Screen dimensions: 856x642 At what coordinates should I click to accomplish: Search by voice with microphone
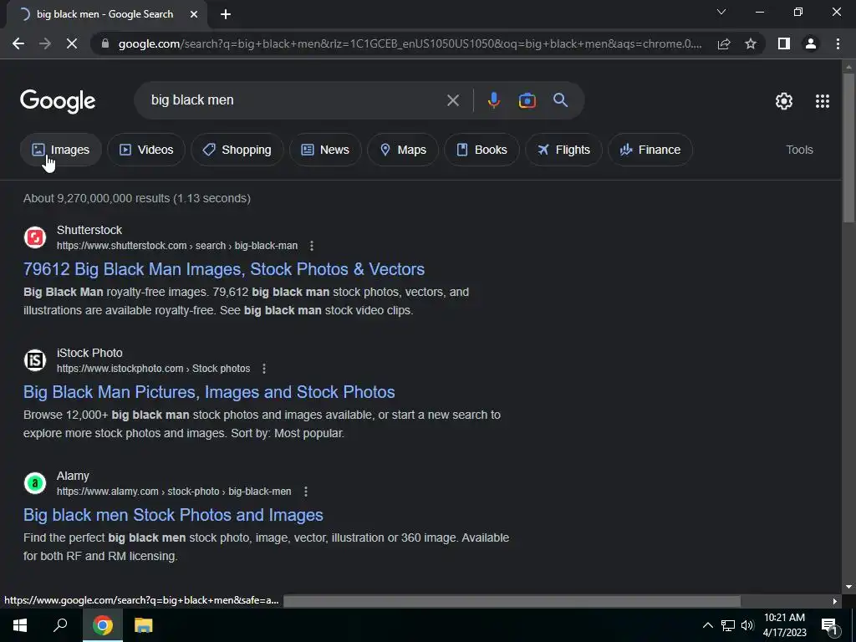(x=493, y=100)
